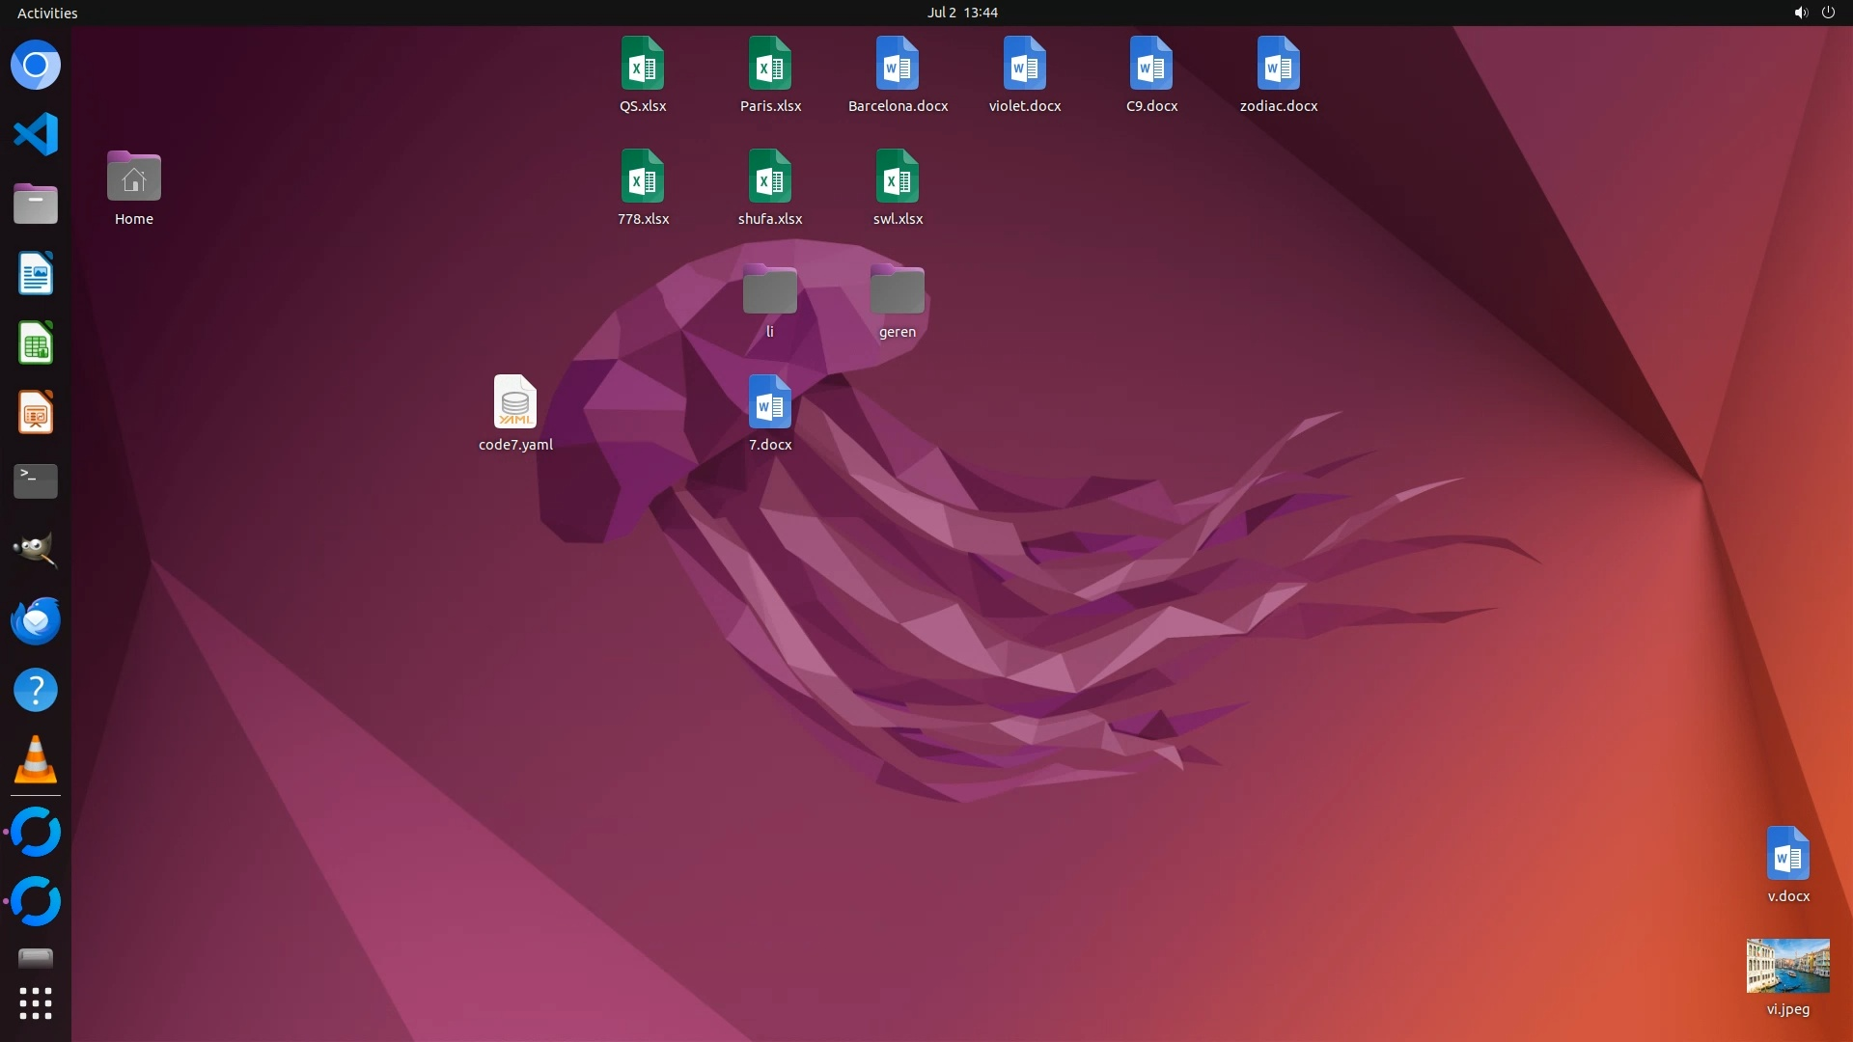The image size is (1853, 1042).
Task: Launch LibreOffice Impress from the dock
Action: (x=36, y=413)
